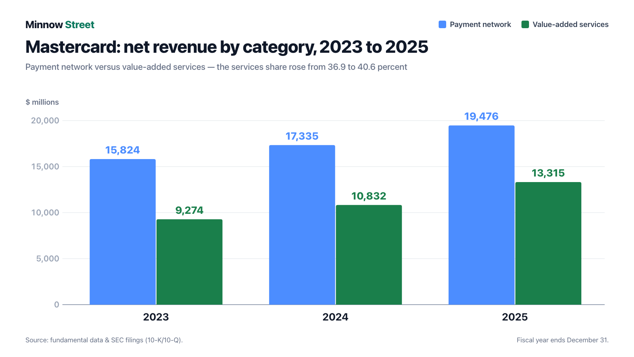This screenshot has height=357, width=634.
Task: Click the 20,000 y-axis tick label
Action: pyautogui.click(x=45, y=121)
